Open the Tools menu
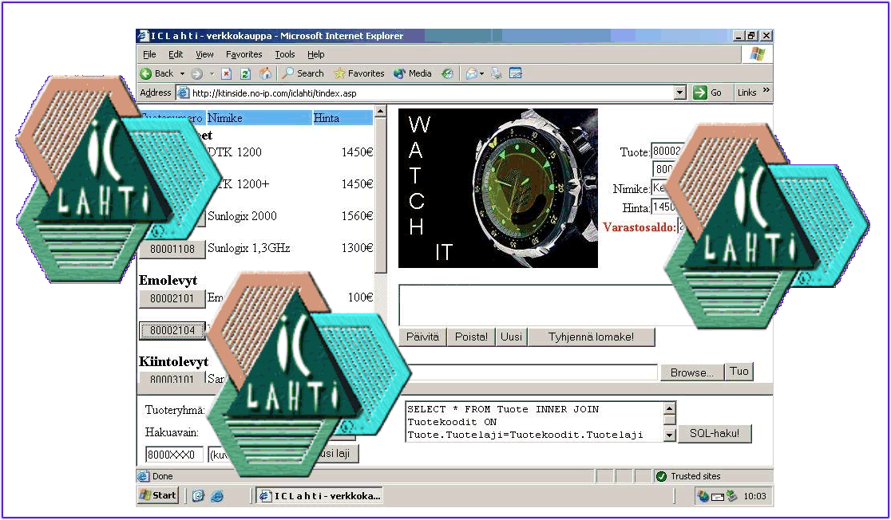Image resolution: width=891 pixels, height=520 pixels. tap(285, 54)
